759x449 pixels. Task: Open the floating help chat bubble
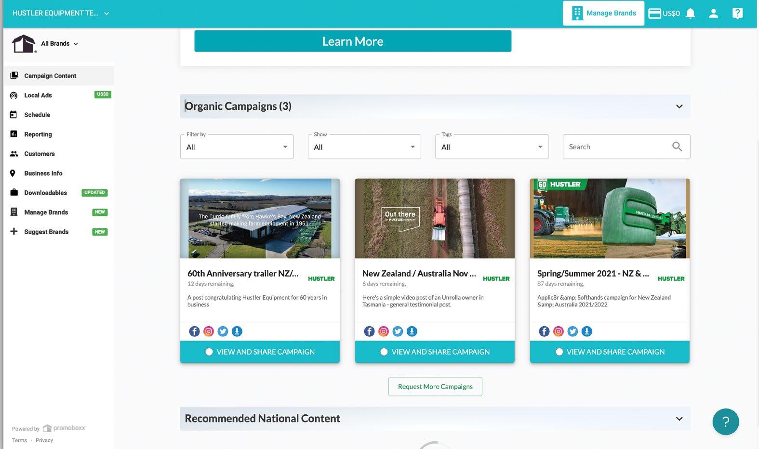click(x=726, y=422)
